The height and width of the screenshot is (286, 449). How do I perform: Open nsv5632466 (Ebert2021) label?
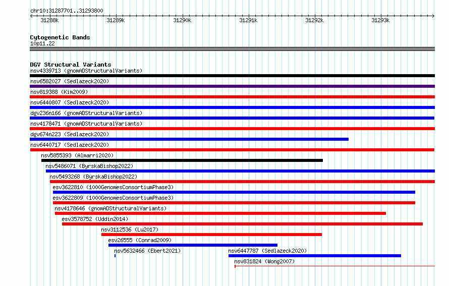[x=147, y=251]
